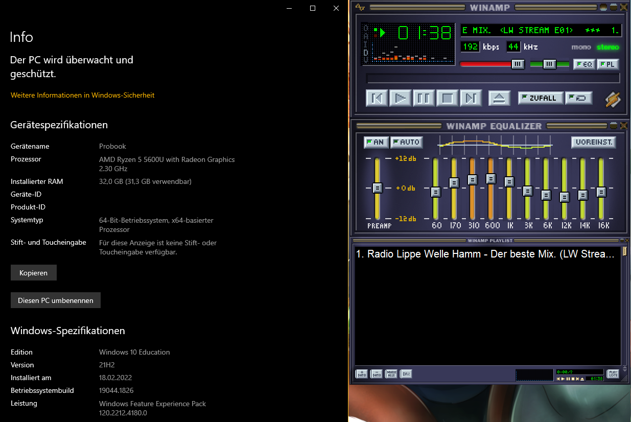Click the Winamp seek position bar
631x422 pixels.
point(493,78)
